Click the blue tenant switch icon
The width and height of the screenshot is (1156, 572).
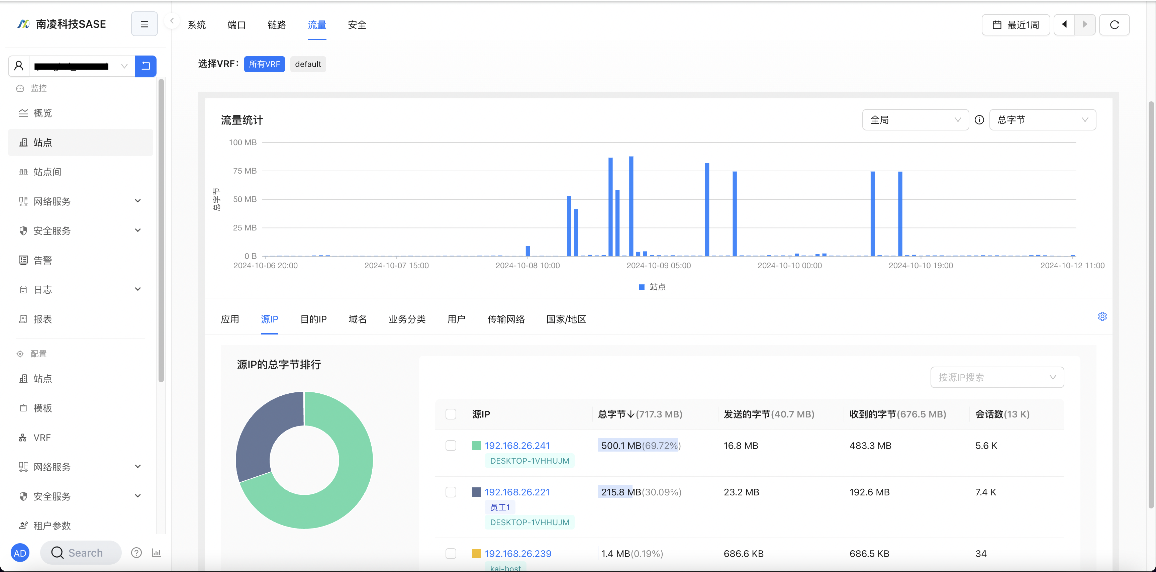pos(146,66)
